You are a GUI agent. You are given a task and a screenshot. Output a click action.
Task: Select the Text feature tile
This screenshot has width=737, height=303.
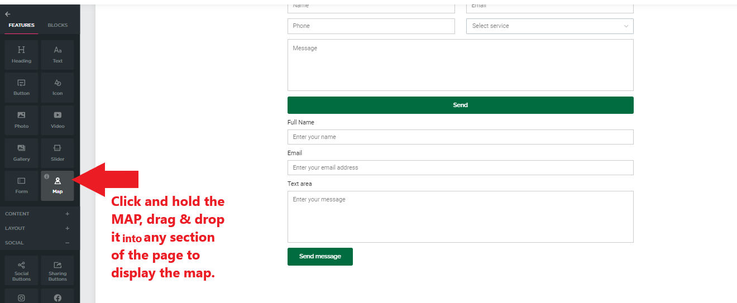point(58,55)
